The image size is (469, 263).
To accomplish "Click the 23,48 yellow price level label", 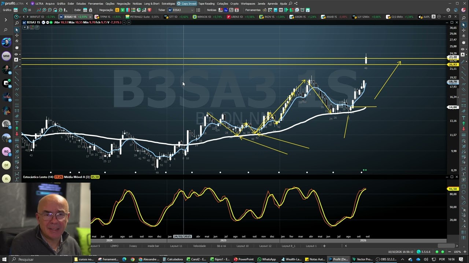I will [453, 57].
